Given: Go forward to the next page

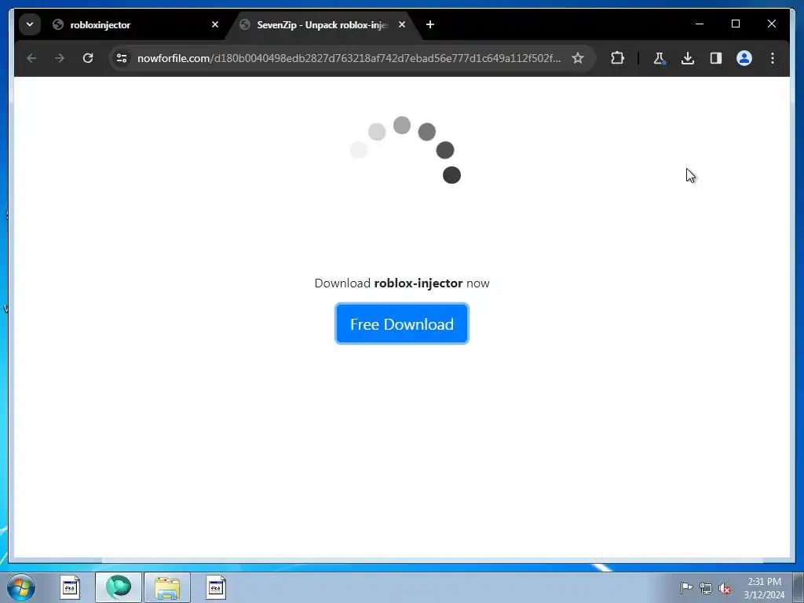Looking at the screenshot, I should click(x=60, y=58).
